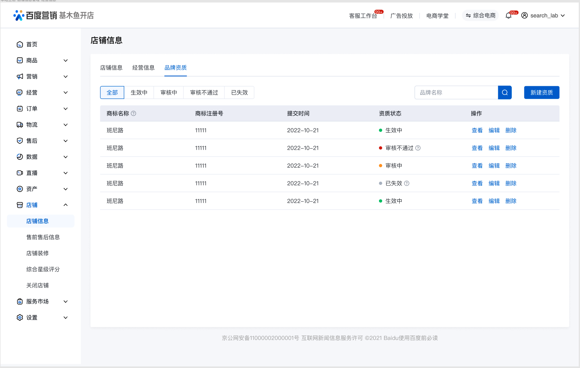Switch to the 店铺信息 tab

(111, 68)
